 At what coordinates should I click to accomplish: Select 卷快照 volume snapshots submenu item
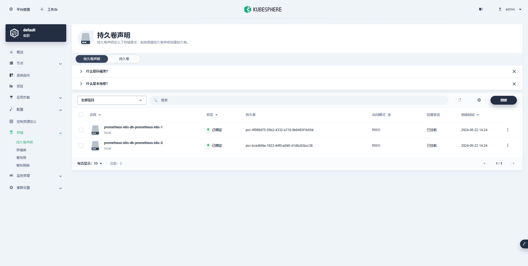[x=21, y=158]
